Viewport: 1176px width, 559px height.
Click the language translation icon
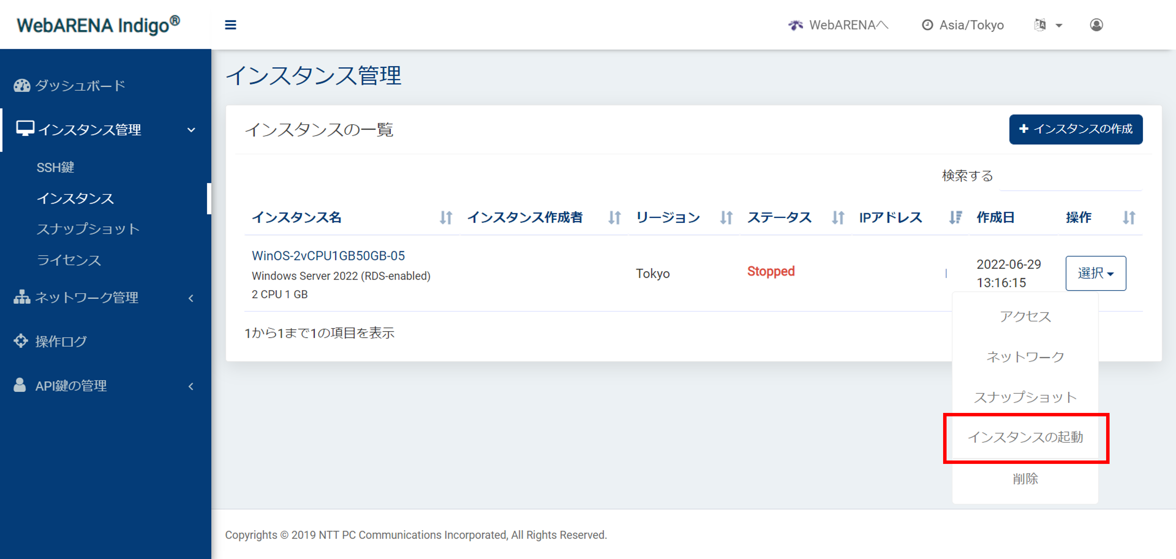[x=1040, y=25]
